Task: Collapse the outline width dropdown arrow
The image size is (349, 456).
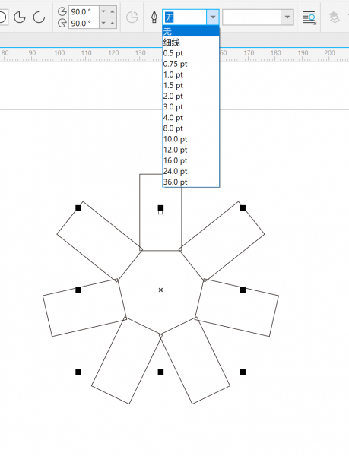Action: pyautogui.click(x=213, y=17)
